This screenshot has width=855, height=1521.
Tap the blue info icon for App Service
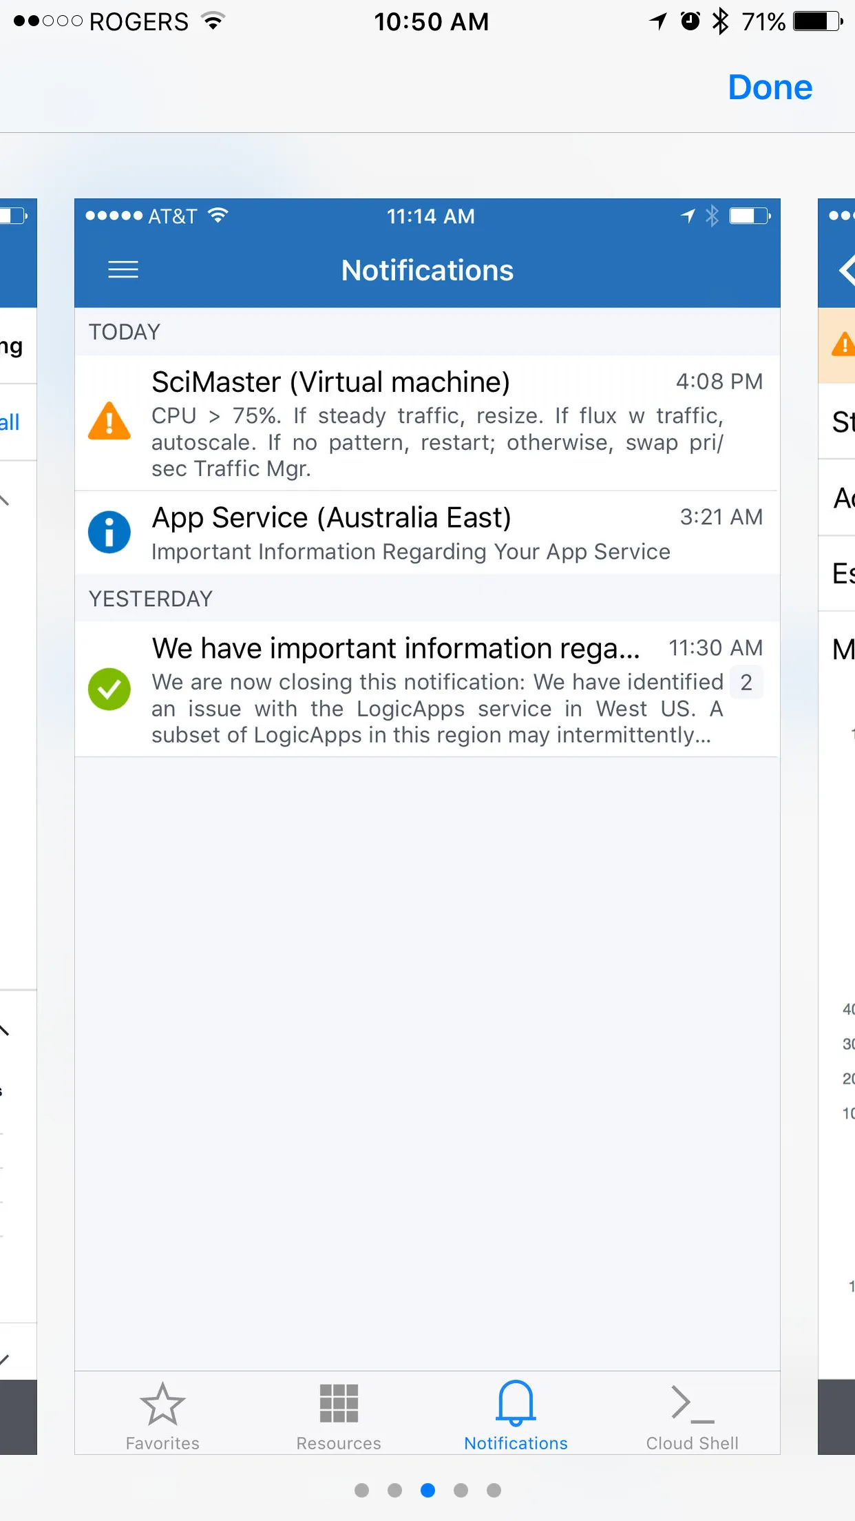coord(109,532)
